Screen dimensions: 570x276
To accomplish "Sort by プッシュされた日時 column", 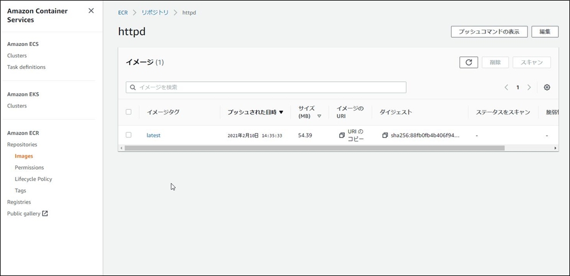I will point(255,112).
